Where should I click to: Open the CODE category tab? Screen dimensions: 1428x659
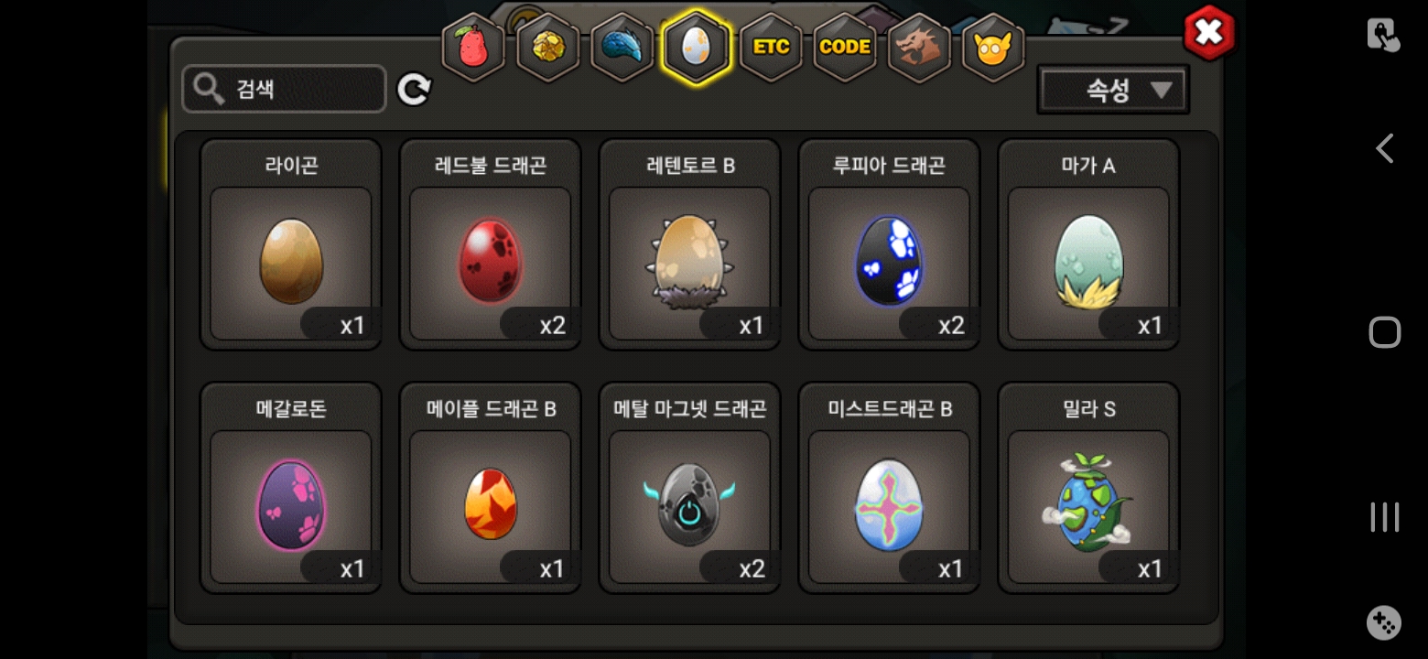click(x=845, y=48)
